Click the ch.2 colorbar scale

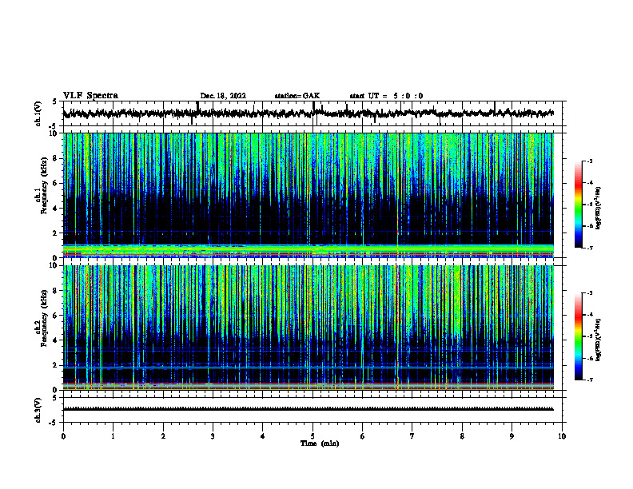[x=578, y=336]
